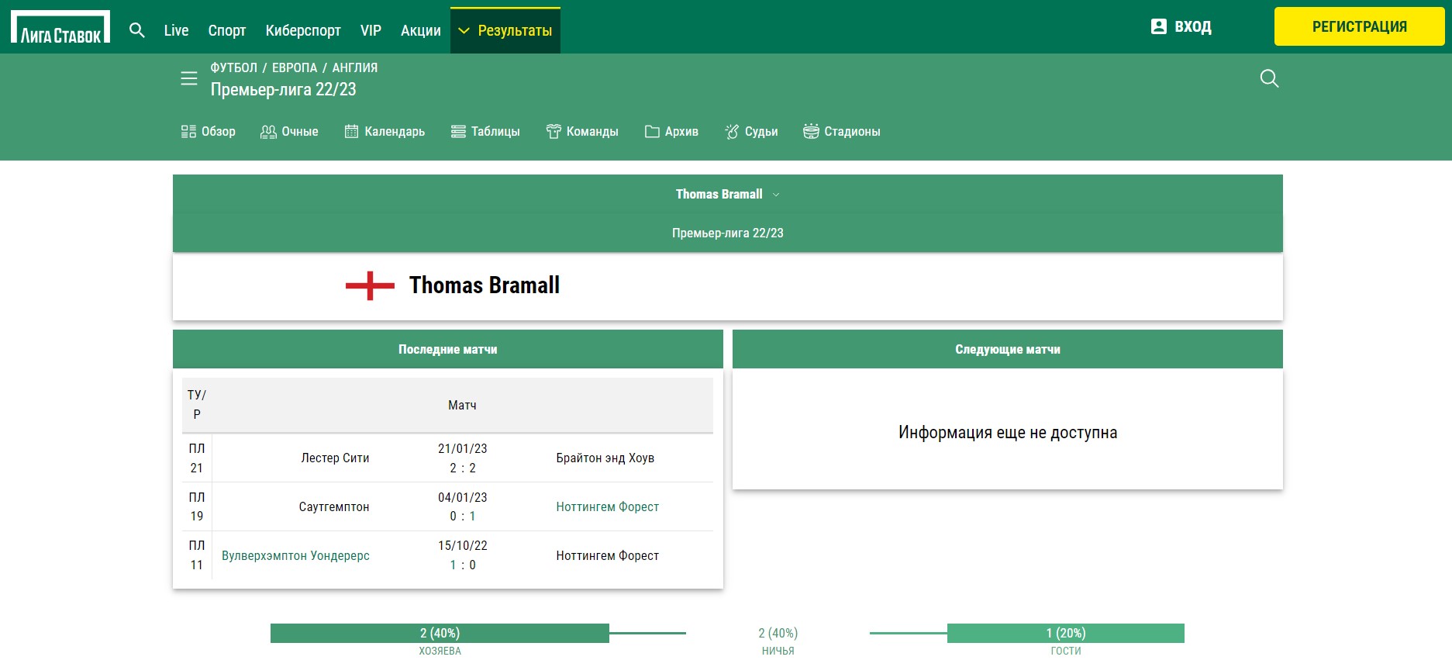Click the draws 2 (40%) value
1452x667 pixels.
click(x=778, y=633)
